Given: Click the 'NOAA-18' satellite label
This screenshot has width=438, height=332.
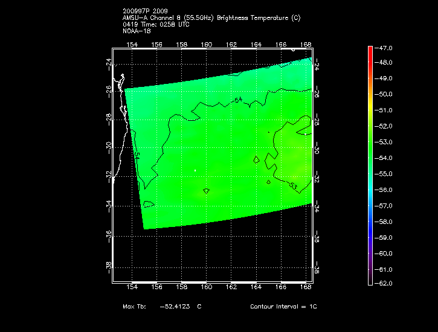Looking at the screenshot, I should (137, 31).
